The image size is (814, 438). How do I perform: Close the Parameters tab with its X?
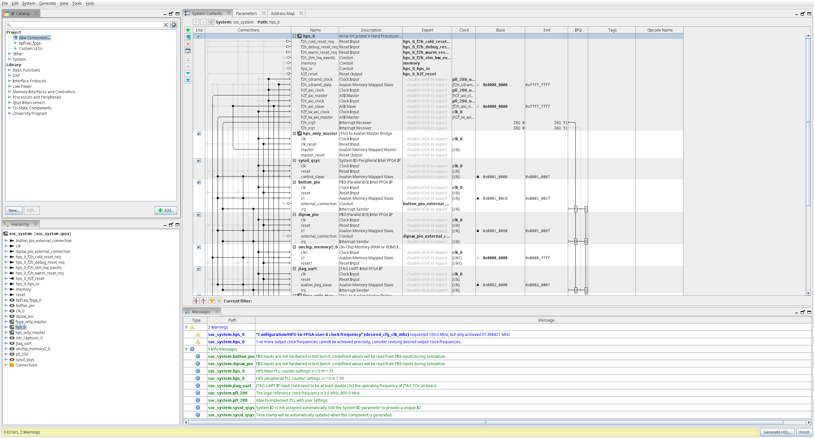pyautogui.click(x=264, y=13)
